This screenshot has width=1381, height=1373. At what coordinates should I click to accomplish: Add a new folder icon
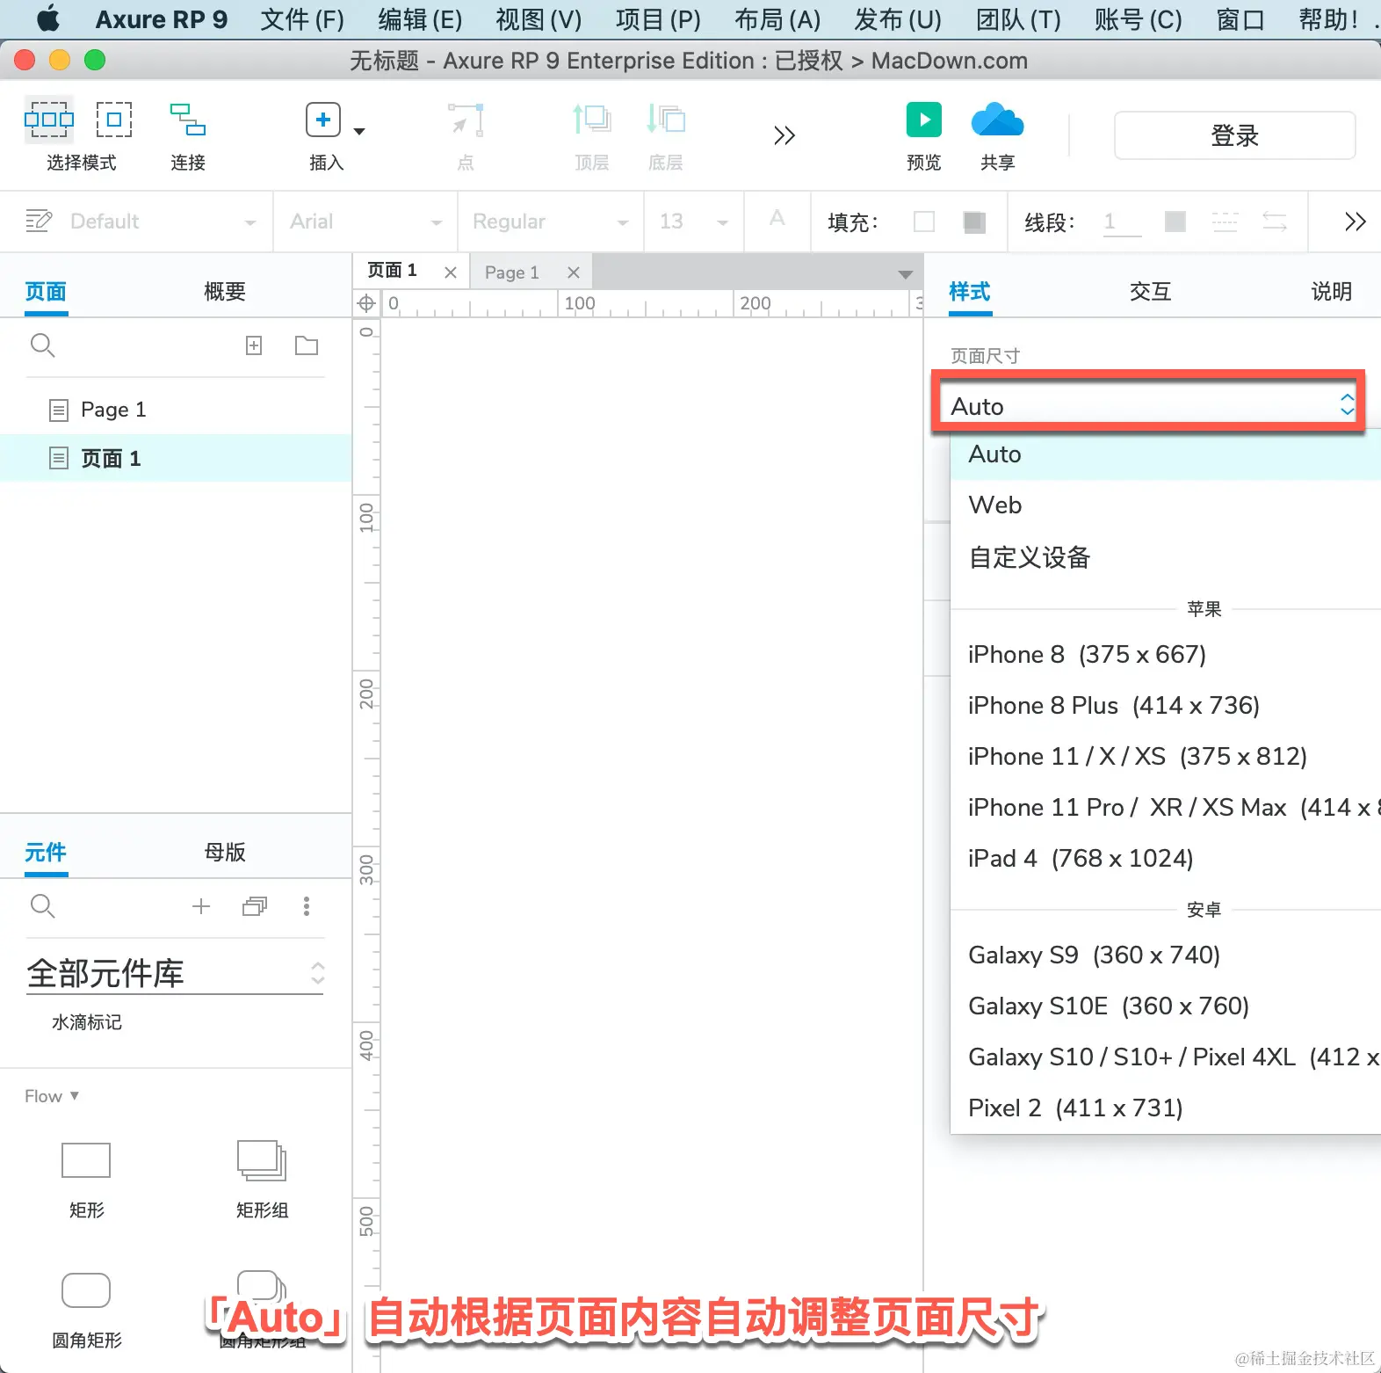(x=307, y=345)
